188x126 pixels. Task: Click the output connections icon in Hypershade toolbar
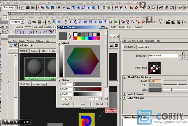click(31, 45)
